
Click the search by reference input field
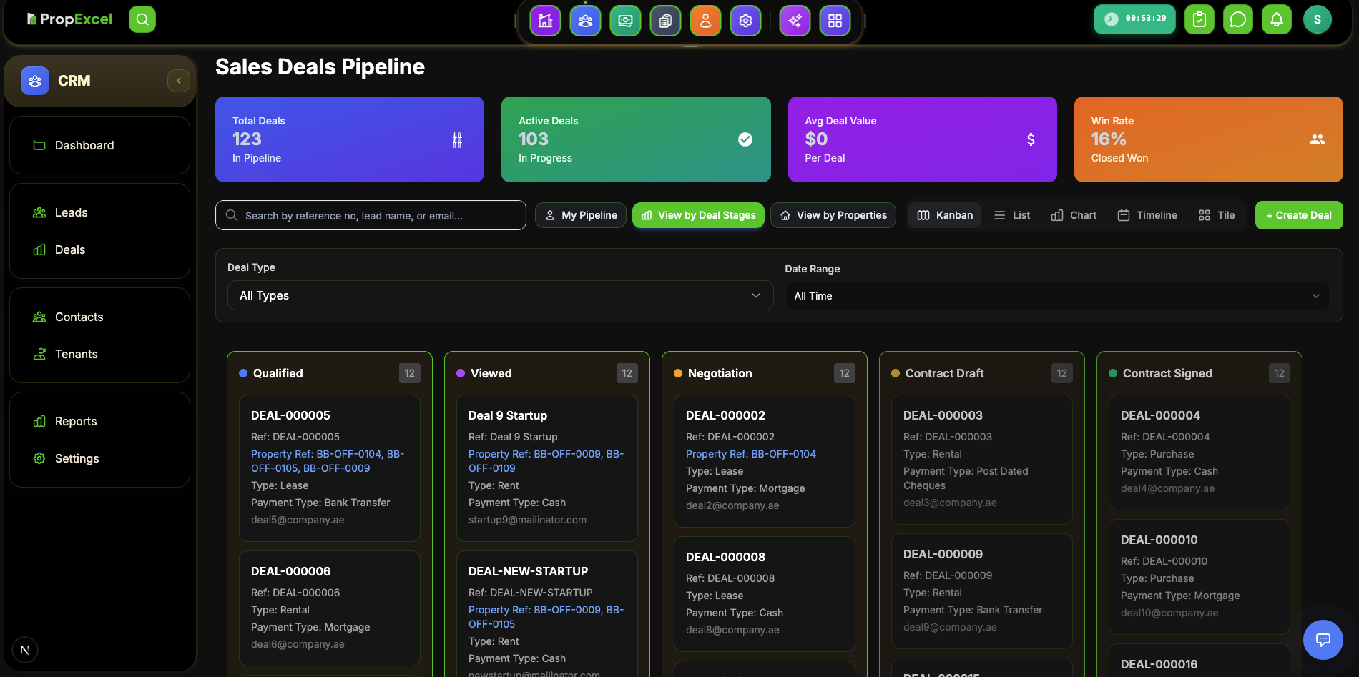tap(371, 214)
